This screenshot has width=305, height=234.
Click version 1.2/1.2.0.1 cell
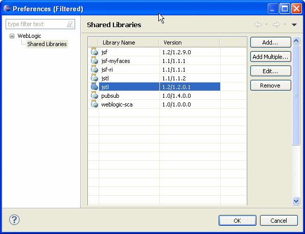[x=190, y=87]
